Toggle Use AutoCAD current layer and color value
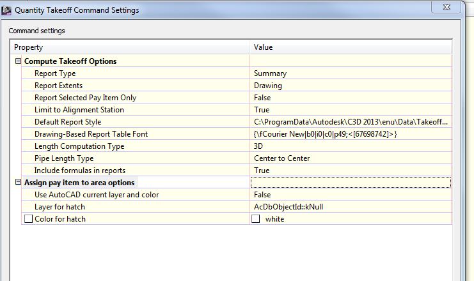Screen dimensions: 474x281 point(351,195)
